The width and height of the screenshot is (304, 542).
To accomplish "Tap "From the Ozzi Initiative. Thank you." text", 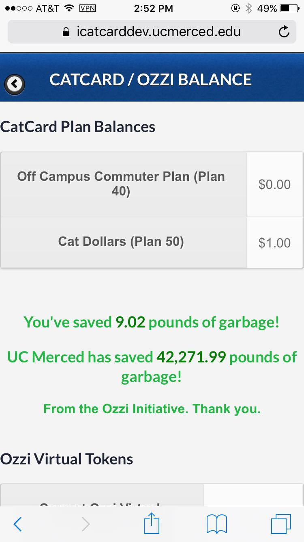I will coord(152,408).
